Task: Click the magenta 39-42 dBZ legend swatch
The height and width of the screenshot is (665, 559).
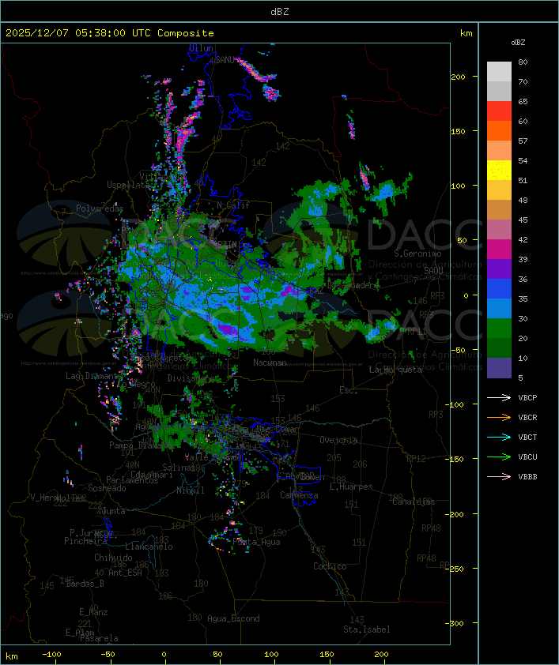Action: [x=499, y=250]
